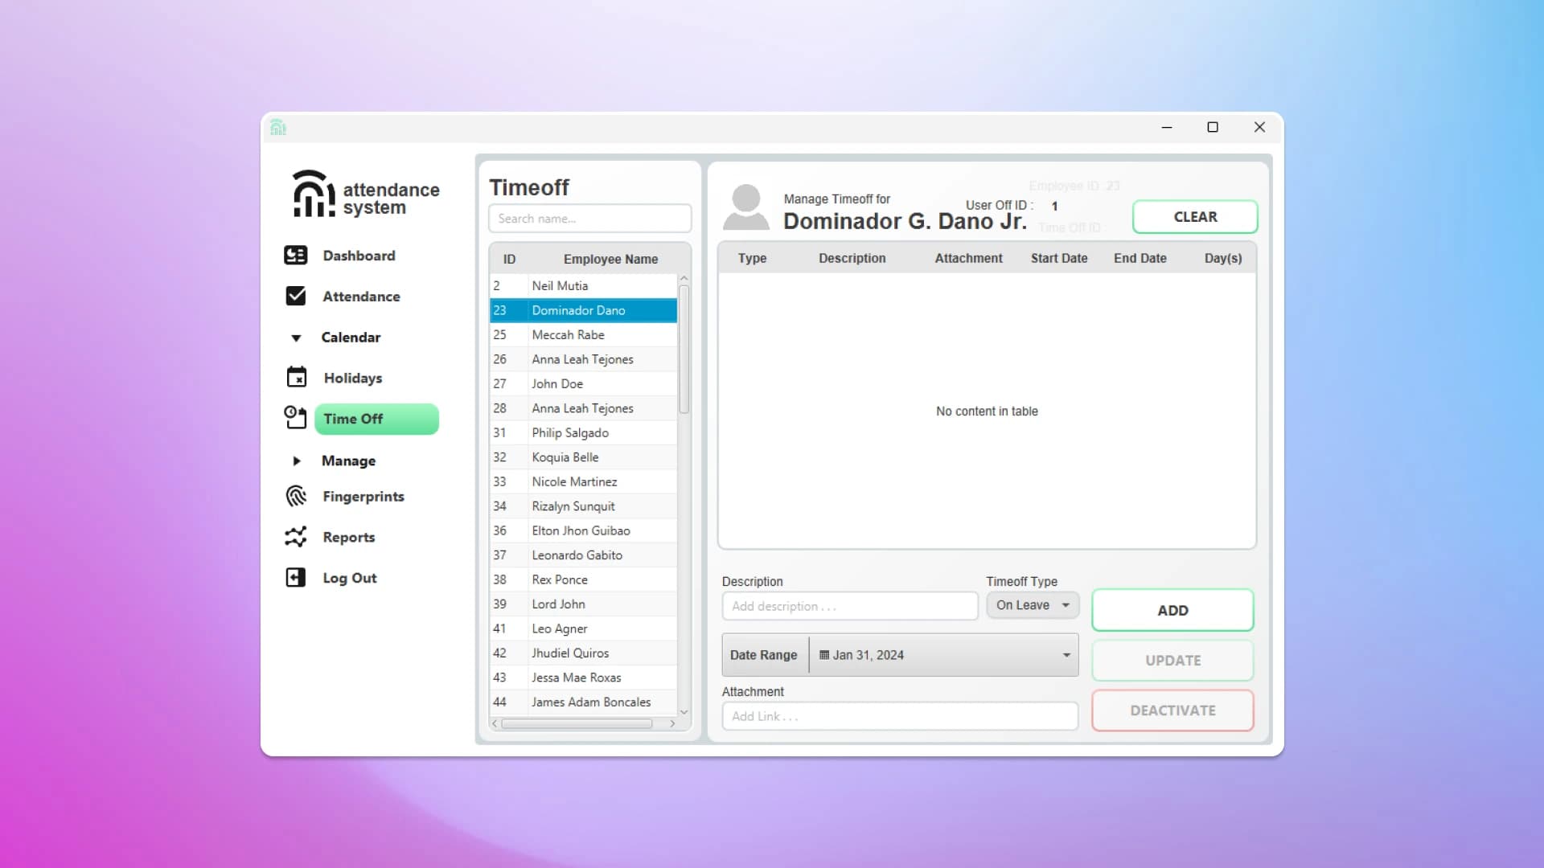The image size is (1544, 868).
Task: Click the Search name field
Action: [589, 219]
